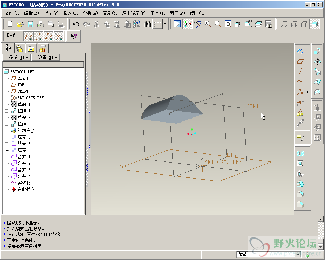
Task: Expand the 填充 2 feature
Action: tap(7, 137)
